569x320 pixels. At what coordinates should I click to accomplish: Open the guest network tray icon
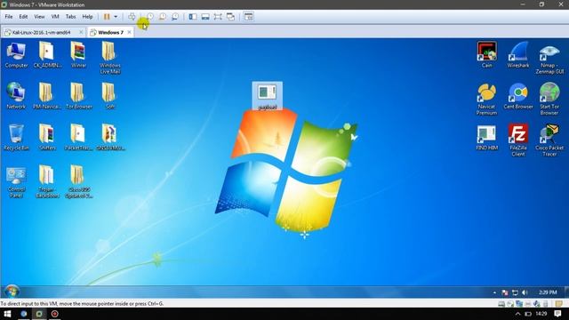click(x=515, y=292)
